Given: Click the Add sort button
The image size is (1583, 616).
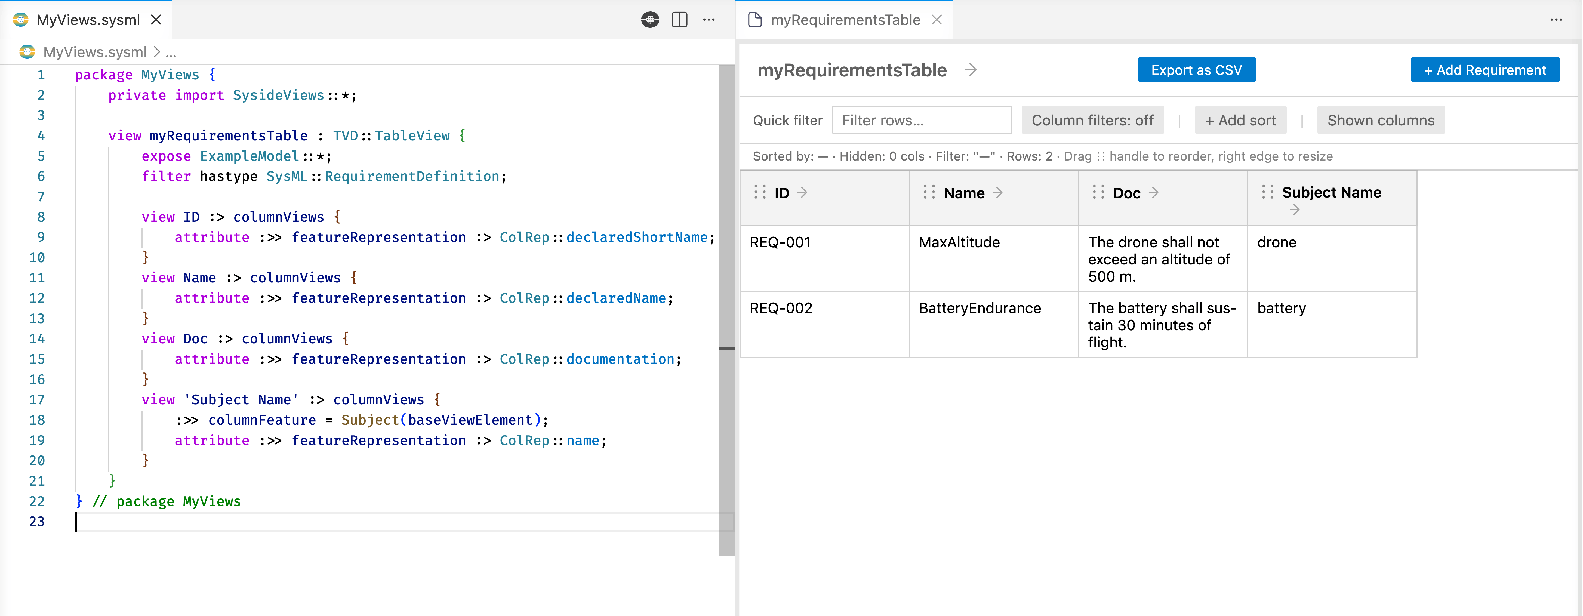Looking at the screenshot, I should pos(1240,120).
